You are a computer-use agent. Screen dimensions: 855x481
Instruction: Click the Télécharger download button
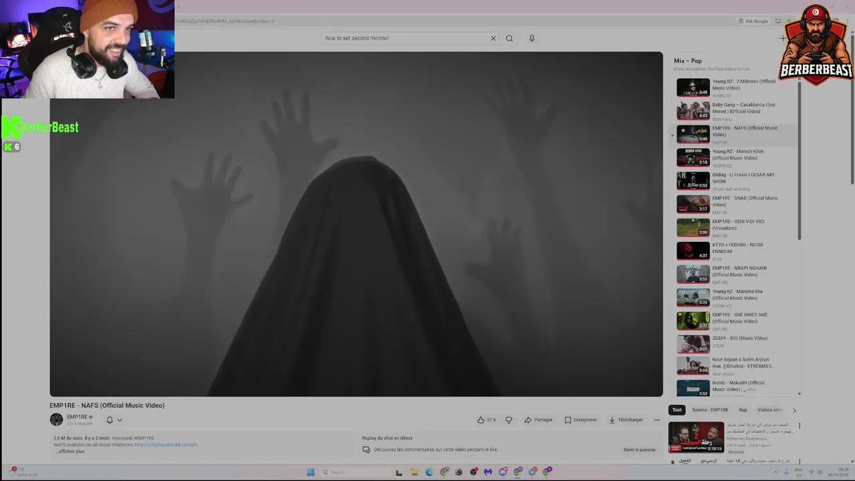(x=626, y=420)
